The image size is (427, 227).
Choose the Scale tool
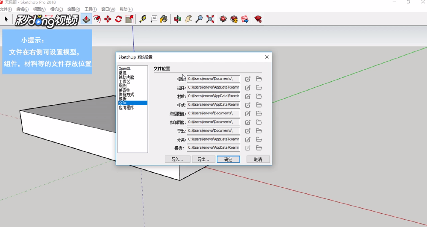coord(129,19)
